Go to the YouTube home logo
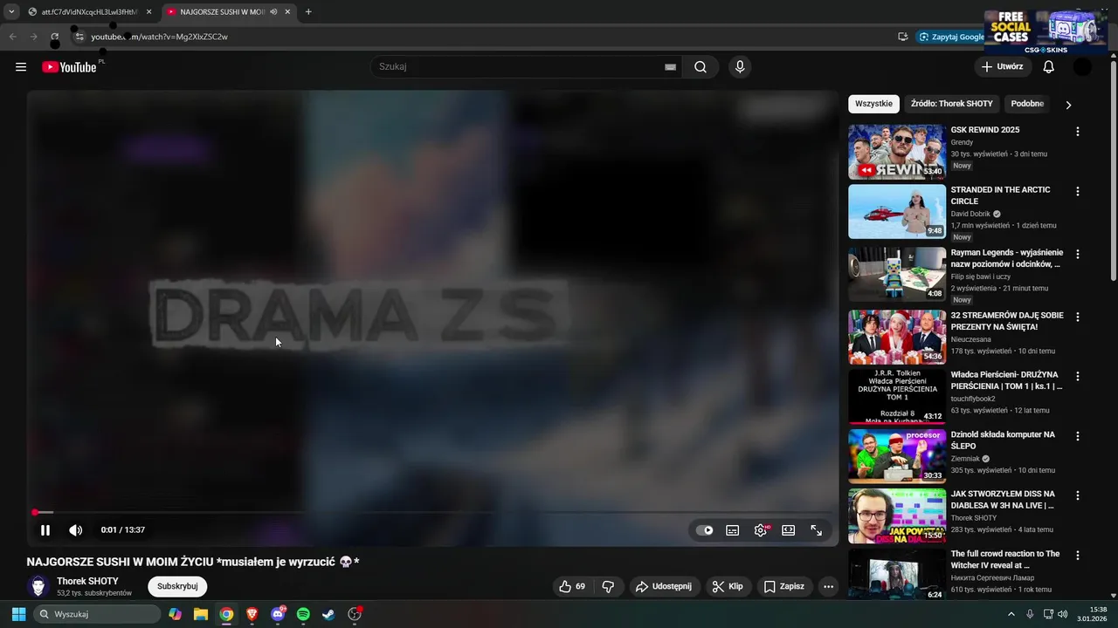1118x628 pixels. click(69, 67)
